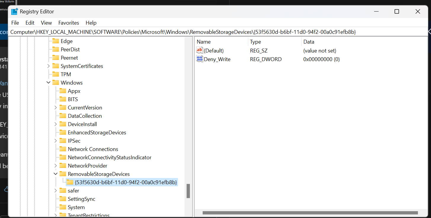Expand the safer key
This screenshot has height=218, width=431.
coord(56,190)
